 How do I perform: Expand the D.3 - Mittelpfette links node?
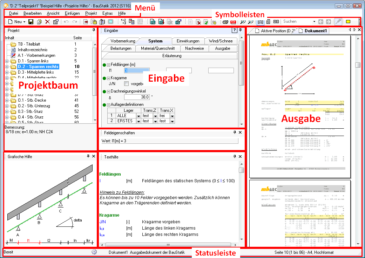tap(7, 72)
